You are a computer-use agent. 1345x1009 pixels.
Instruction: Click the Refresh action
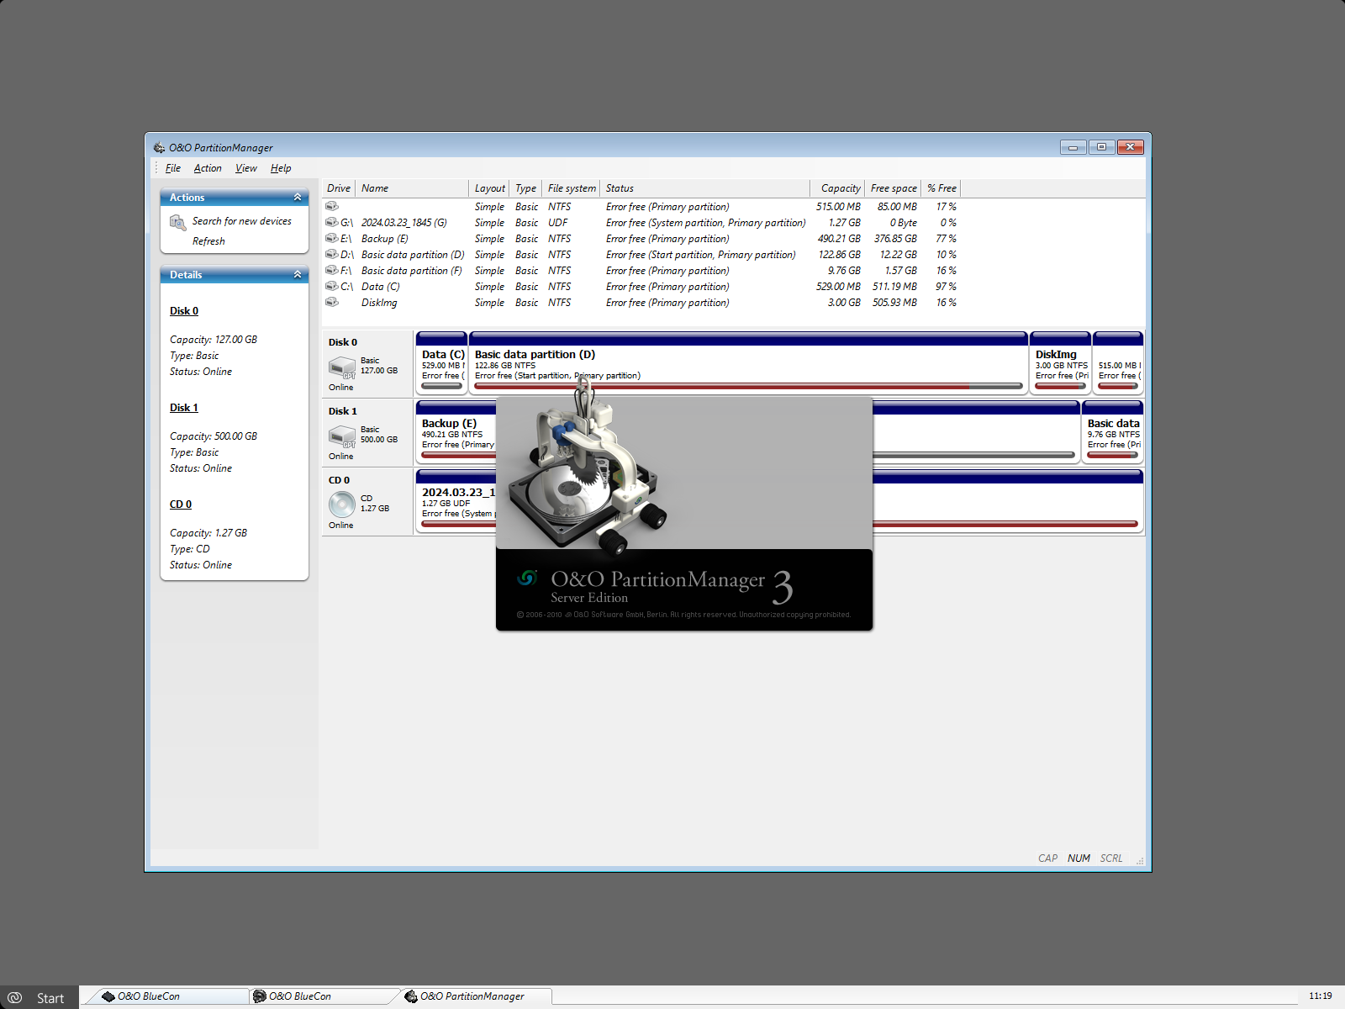tap(208, 241)
